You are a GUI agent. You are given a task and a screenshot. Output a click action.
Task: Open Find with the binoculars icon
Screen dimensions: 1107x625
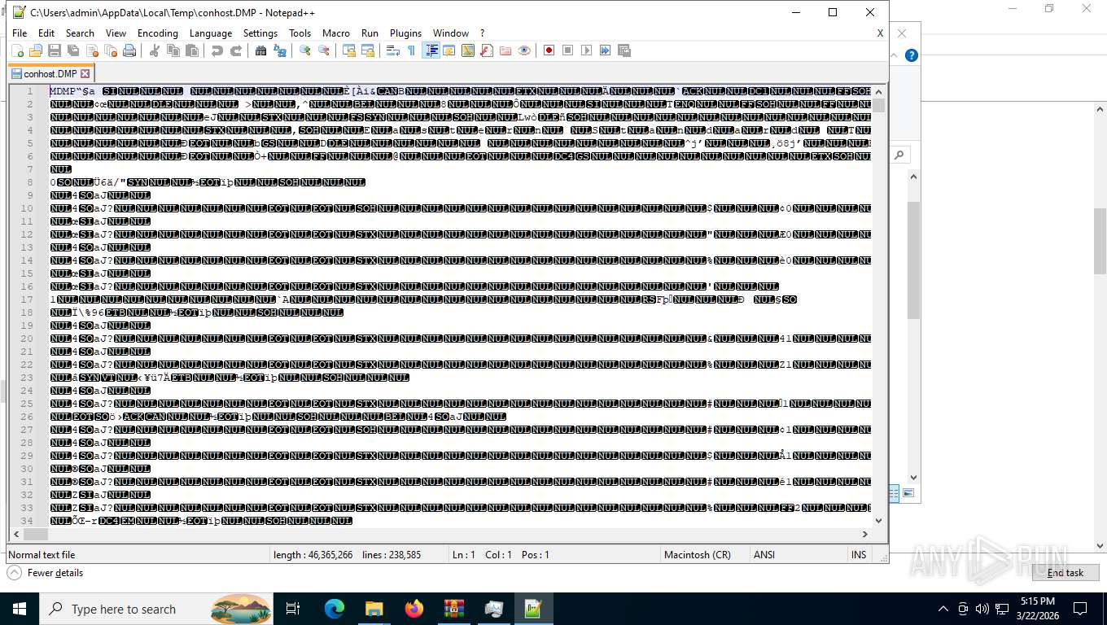coord(261,50)
